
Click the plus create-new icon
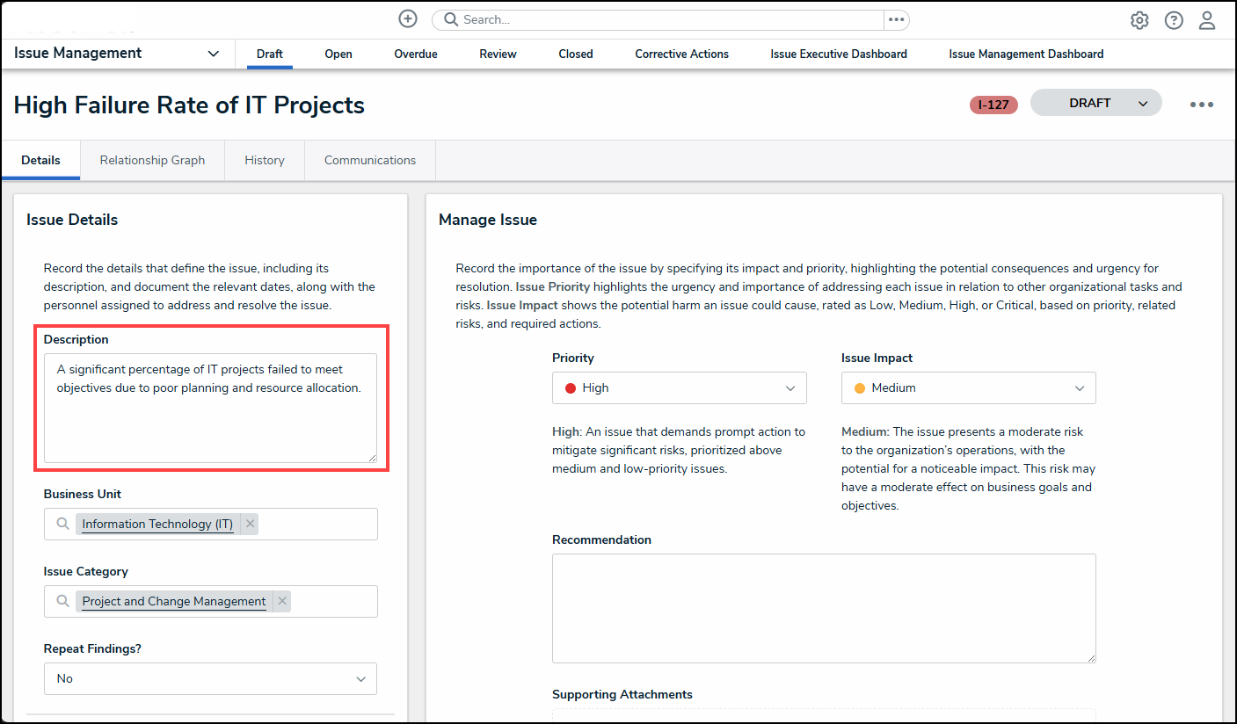[x=408, y=19]
